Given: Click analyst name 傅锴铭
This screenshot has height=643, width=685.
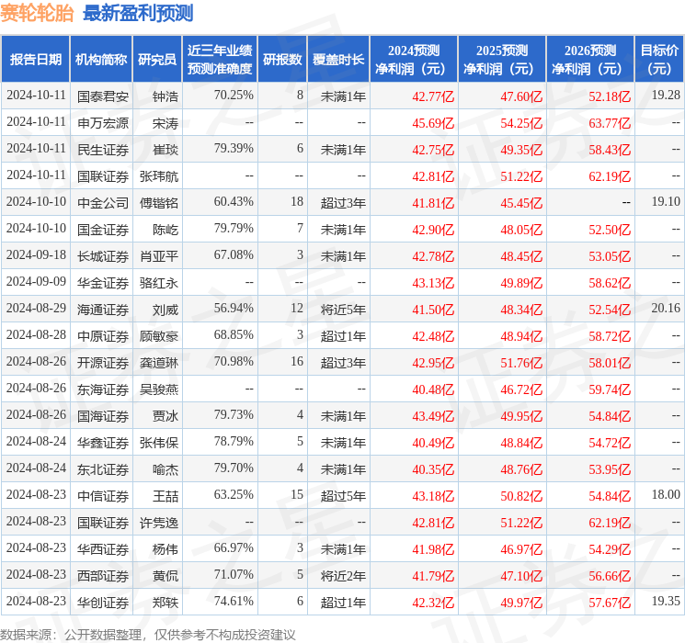Looking at the screenshot, I should (x=159, y=203).
